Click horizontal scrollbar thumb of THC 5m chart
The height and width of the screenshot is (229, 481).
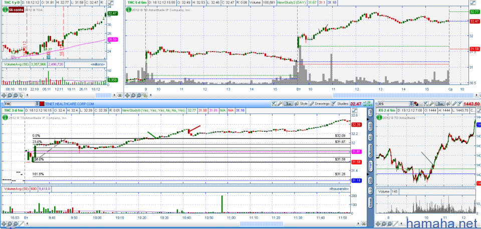click(402, 95)
